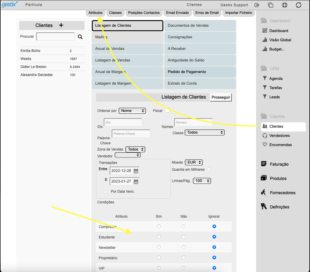This screenshot has height=272, width=310.
Task: Switch to the Email Enviado tab
Action: coord(177,13)
